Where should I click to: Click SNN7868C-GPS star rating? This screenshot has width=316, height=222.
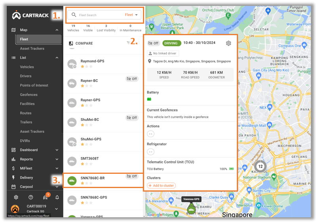(x=86, y=203)
